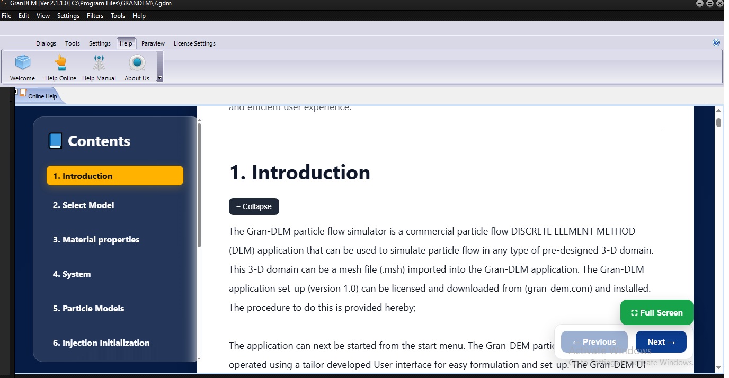Image resolution: width=729 pixels, height=378 pixels.
Task: Click the Contents sidebar scrollbar thumb
Action: [x=199, y=185]
